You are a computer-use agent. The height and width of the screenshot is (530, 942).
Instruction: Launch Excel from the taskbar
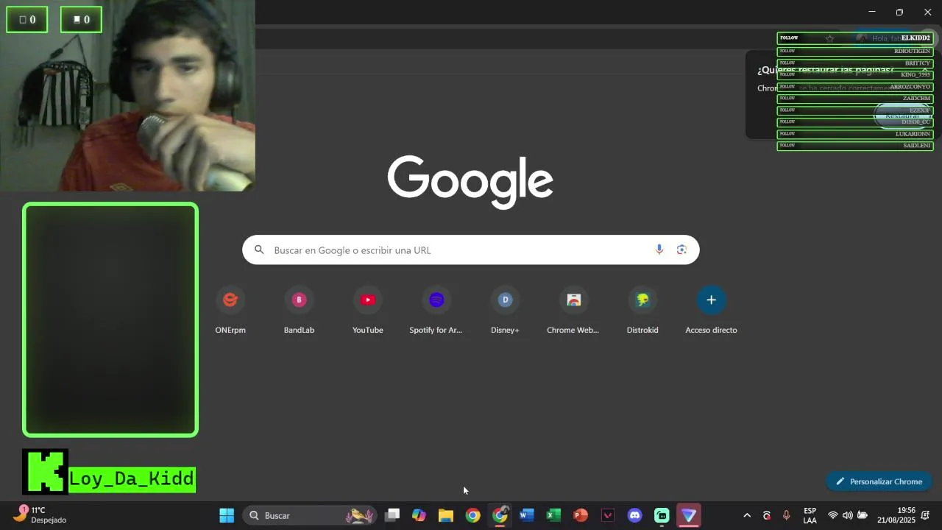tap(553, 515)
